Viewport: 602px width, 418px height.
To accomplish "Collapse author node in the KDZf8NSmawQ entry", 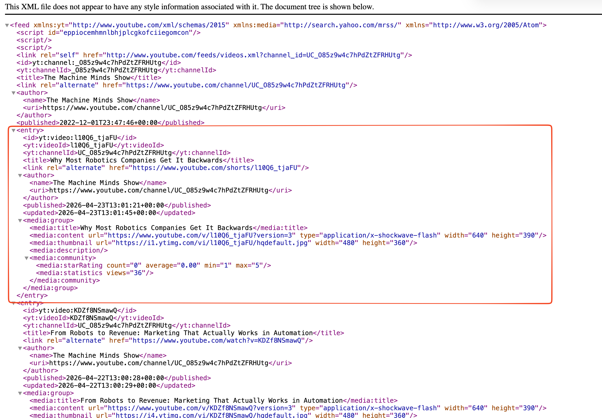I will [20, 348].
